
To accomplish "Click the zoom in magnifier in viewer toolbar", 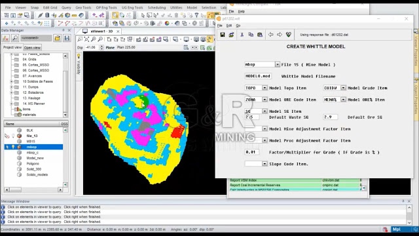I will pos(93,39).
